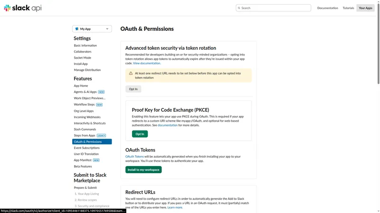380x213 pixels.
Task: Open the Collaborators page
Action: 83,52
